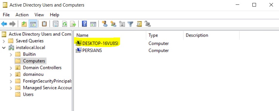
Task: Click the Refresh toolbar icon
Action: tap(65, 24)
